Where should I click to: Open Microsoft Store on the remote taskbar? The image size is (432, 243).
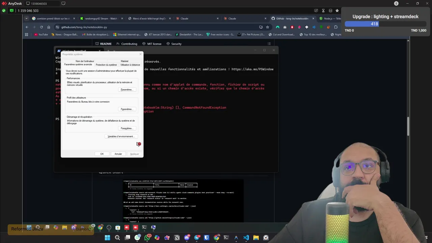(118, 227)
